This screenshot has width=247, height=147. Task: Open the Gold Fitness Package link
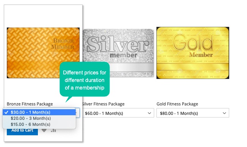click(177, 104)
